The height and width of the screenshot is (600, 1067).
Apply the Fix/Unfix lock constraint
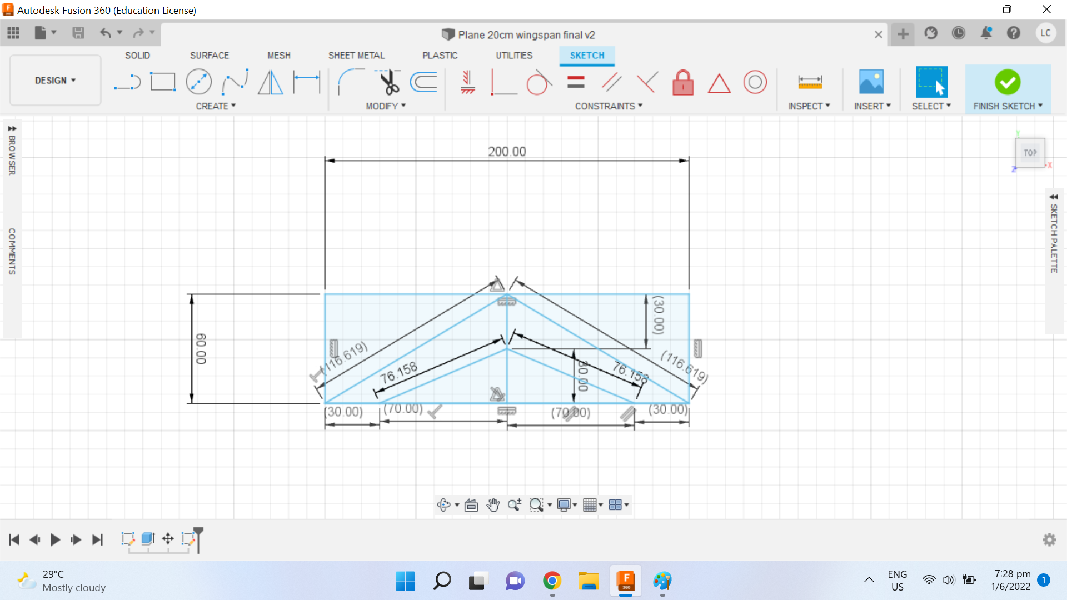coord(683,82)
